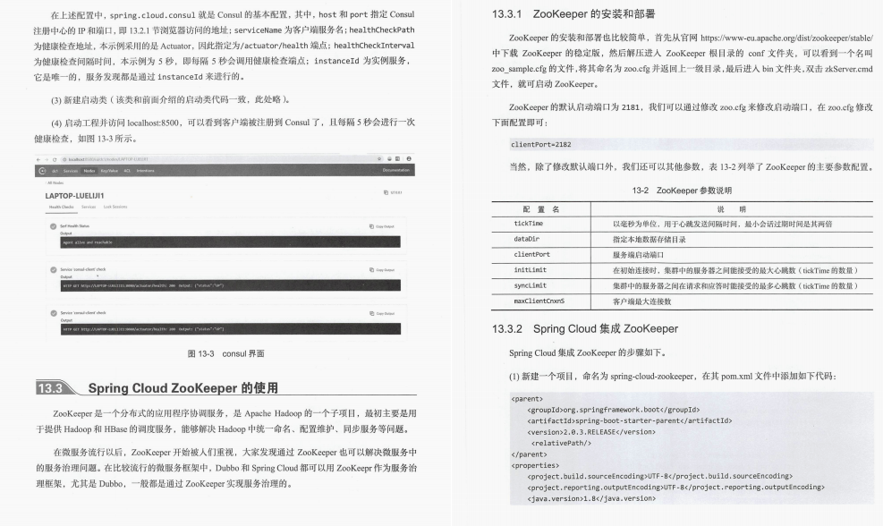Click the 13.3.2 Spring Cloud heading
The height and width of the screenshot is (526, 883).
585,329
